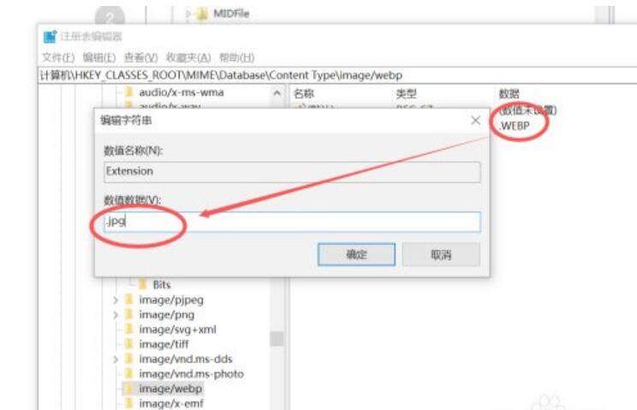Click the image/vnd.ms-dds folder icon
Screen dimensions: 637x410
[129, 359]
